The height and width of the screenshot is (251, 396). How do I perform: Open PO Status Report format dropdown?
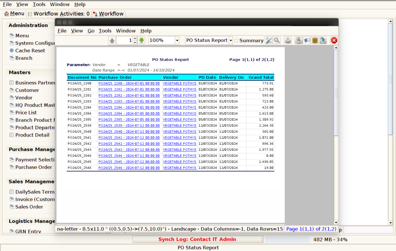[230, 40]
